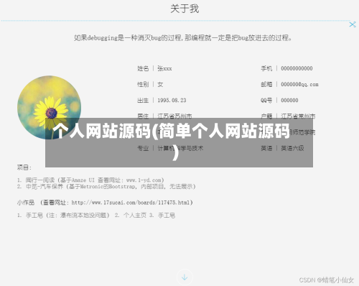Click the 项目 section label
Viewport: 359px width, 286px height.
pos(24,167)
